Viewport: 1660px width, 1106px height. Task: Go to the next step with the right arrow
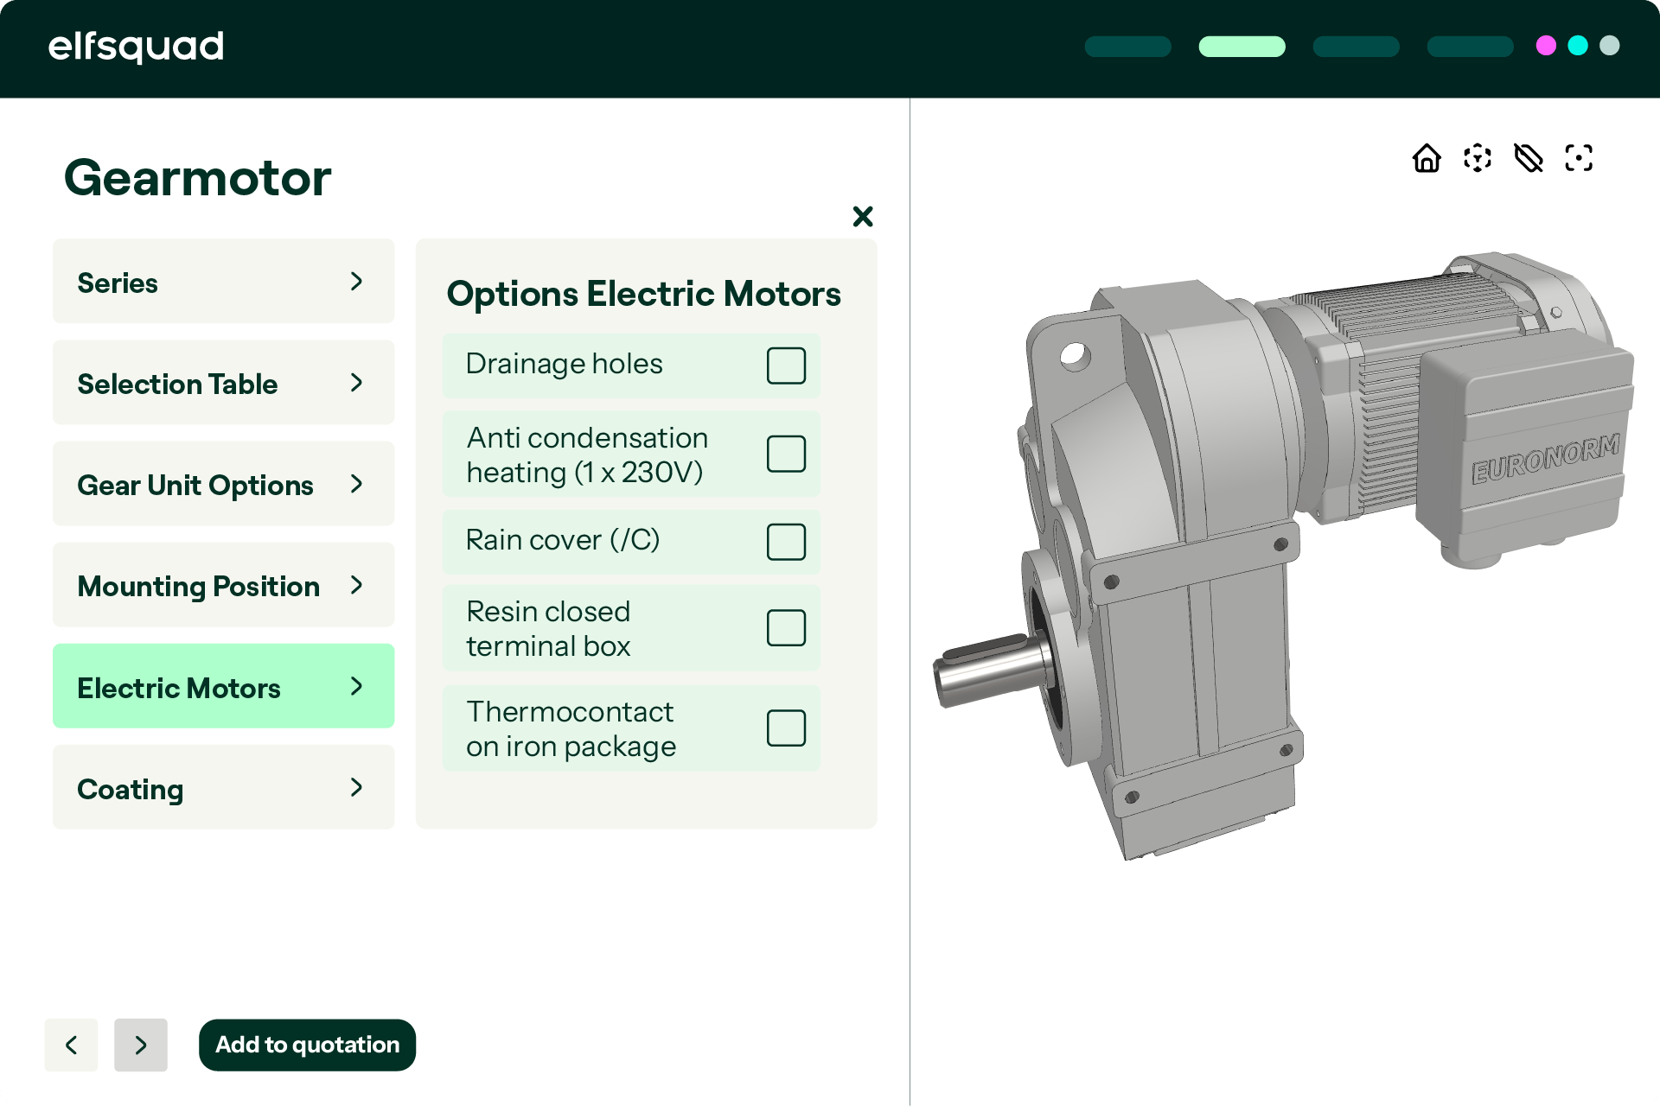point(141,1045)
